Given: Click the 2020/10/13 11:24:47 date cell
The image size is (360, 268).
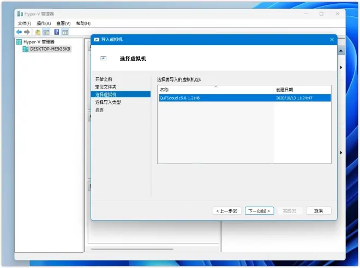Looking at the screenshot, I should click(294, 98).
